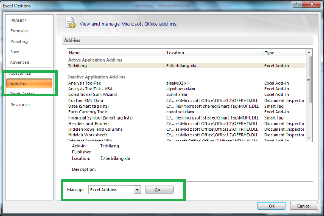Select Analysis ToolPak - VBA row
Viewport: 324px width, 216px height.
click(186, 89)
